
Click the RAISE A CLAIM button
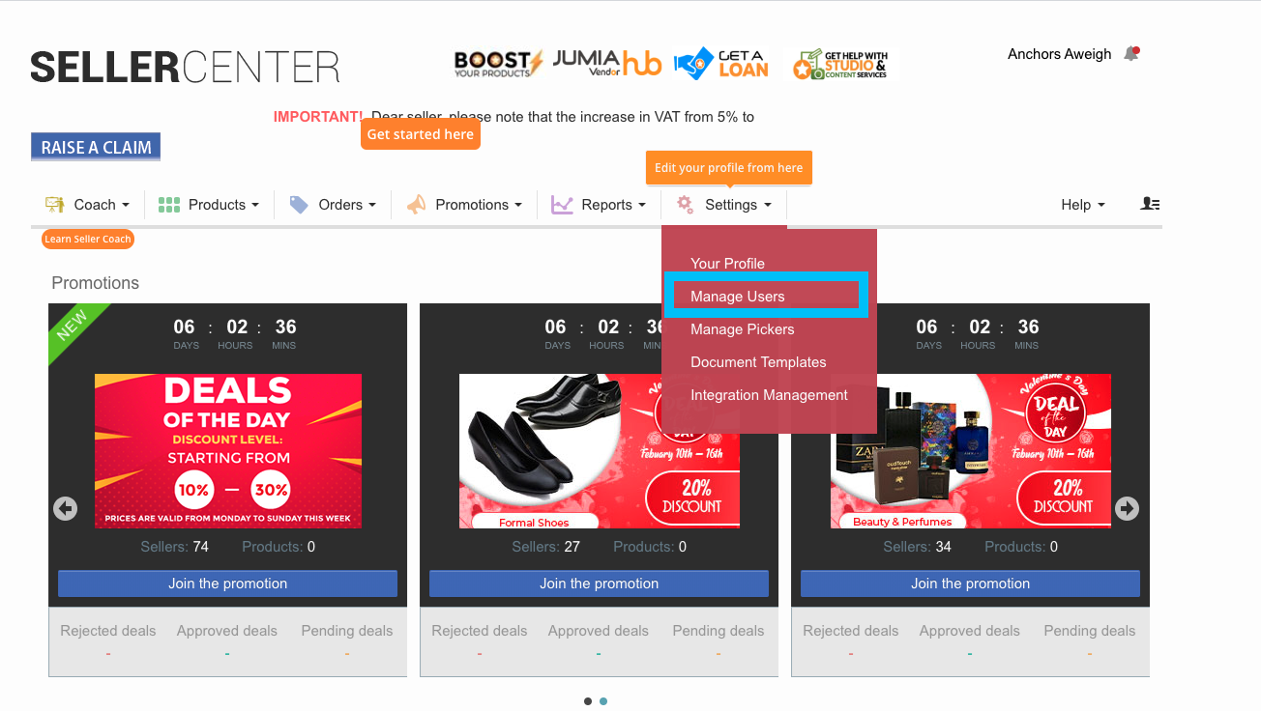point(96,147)
